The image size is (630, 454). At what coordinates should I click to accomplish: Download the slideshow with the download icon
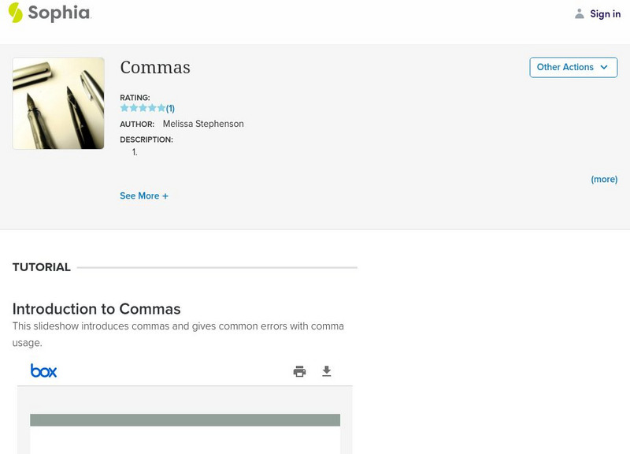pyautogui.click(x=327, y=371)
